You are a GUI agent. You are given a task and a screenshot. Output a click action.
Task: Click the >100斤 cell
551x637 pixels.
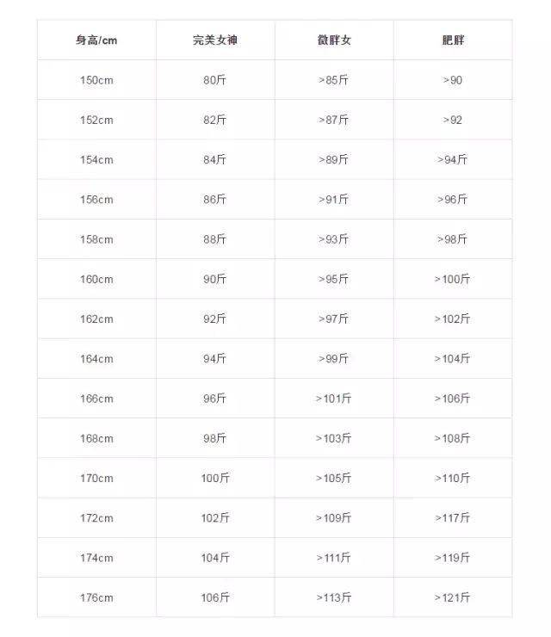pos(452,279)
